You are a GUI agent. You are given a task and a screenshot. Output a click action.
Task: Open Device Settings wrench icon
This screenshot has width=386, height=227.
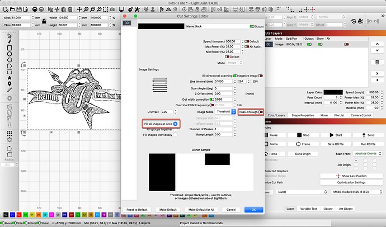point(137,10)
